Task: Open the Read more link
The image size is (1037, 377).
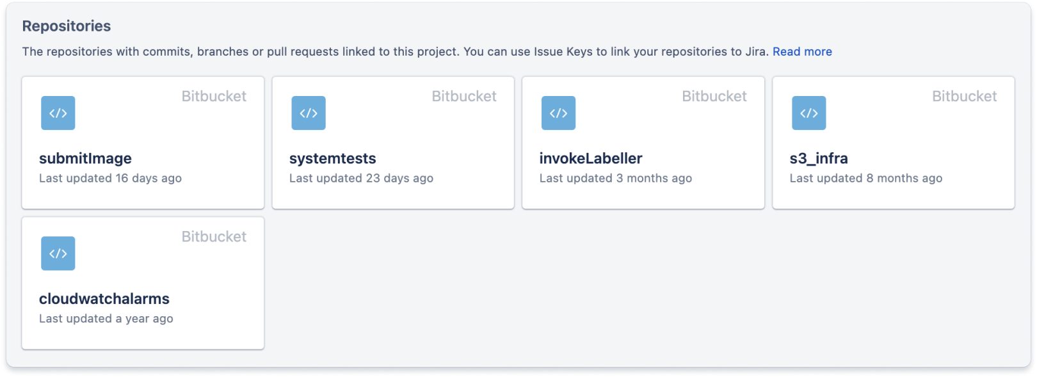Action: [x=802, y=51]
